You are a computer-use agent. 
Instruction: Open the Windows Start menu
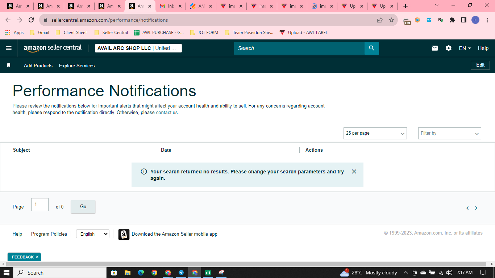[7, 273]
